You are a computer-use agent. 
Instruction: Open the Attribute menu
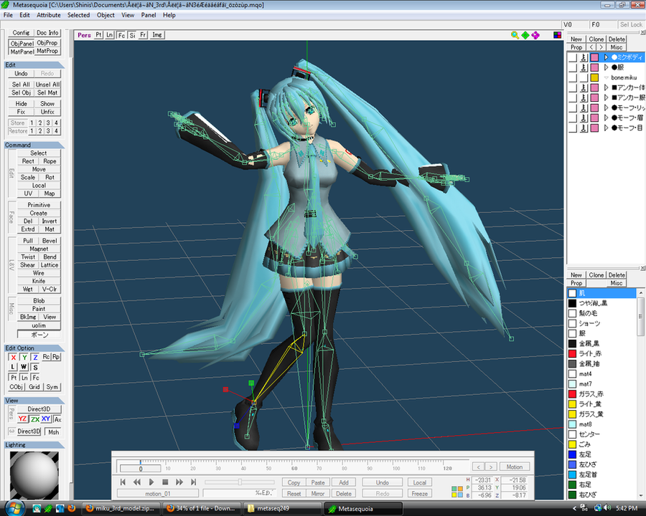point(49,15)
